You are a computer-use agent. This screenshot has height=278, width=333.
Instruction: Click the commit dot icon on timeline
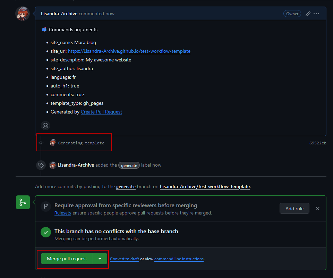[41, 143]
